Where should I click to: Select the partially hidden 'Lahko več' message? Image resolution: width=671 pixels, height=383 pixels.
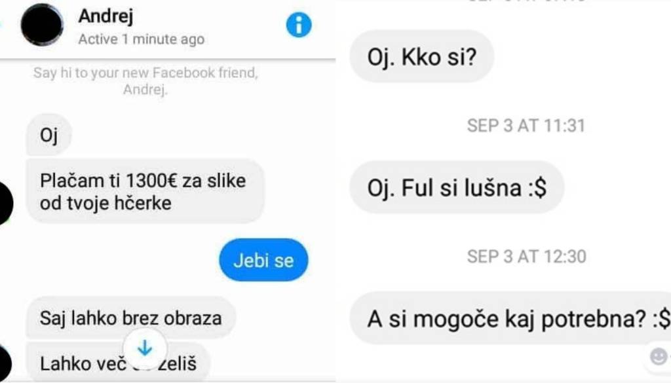click(118, 363)
